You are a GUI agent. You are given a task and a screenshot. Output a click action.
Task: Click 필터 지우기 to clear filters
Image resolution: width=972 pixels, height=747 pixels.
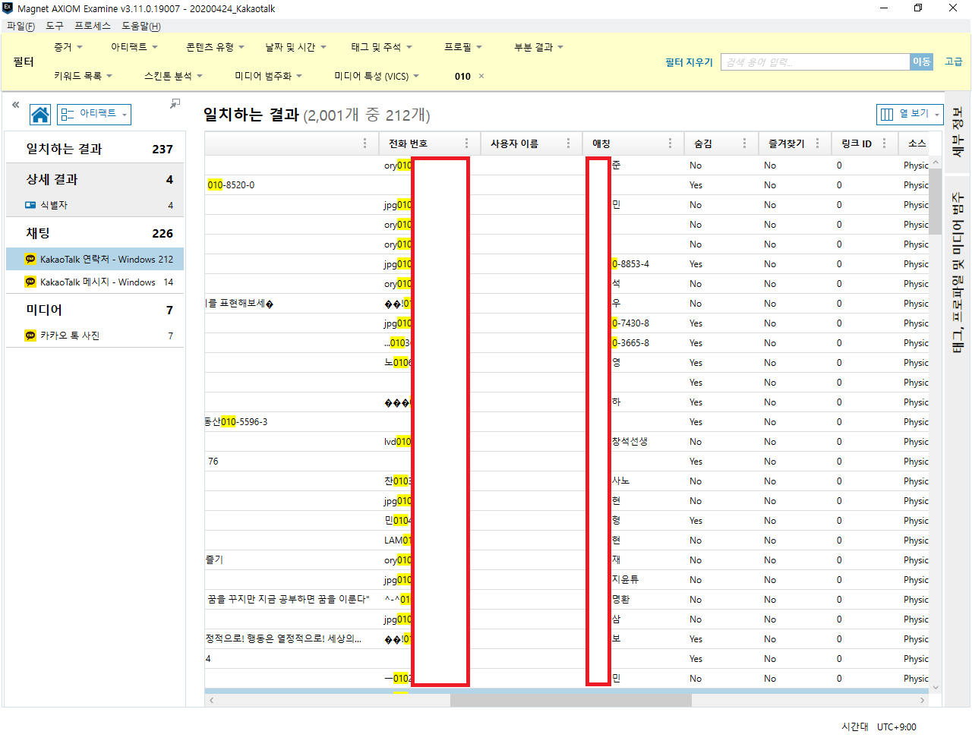[689, 62]
